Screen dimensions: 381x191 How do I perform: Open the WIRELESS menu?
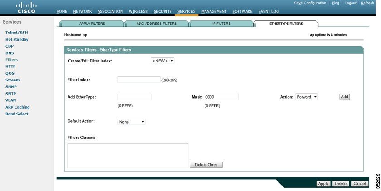[138, 11]
